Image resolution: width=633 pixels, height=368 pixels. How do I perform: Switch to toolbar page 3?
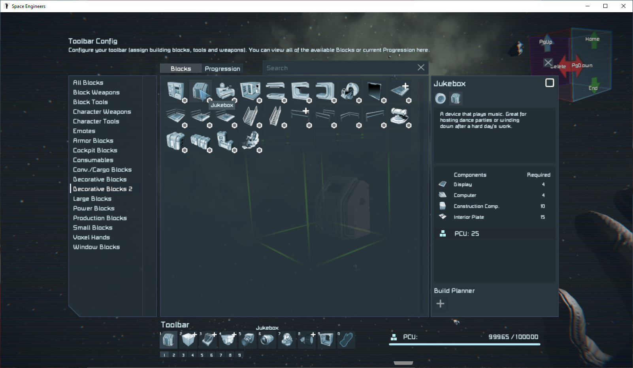tap(183, 355)
